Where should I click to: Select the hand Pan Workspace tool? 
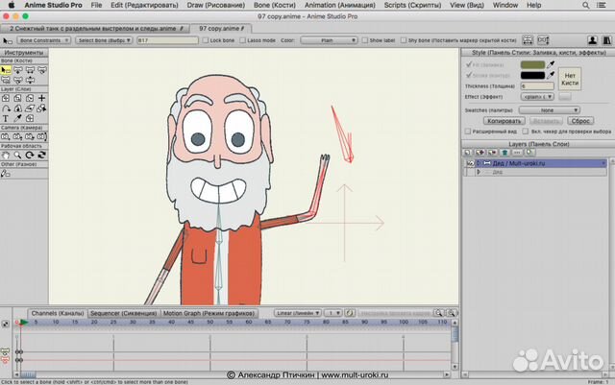click(x=7, y=155)
